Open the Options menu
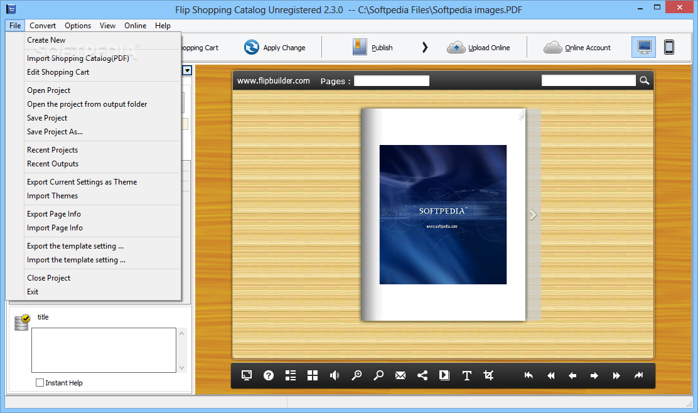The width and height of the screenshot is (698, 413). (78, 25)
